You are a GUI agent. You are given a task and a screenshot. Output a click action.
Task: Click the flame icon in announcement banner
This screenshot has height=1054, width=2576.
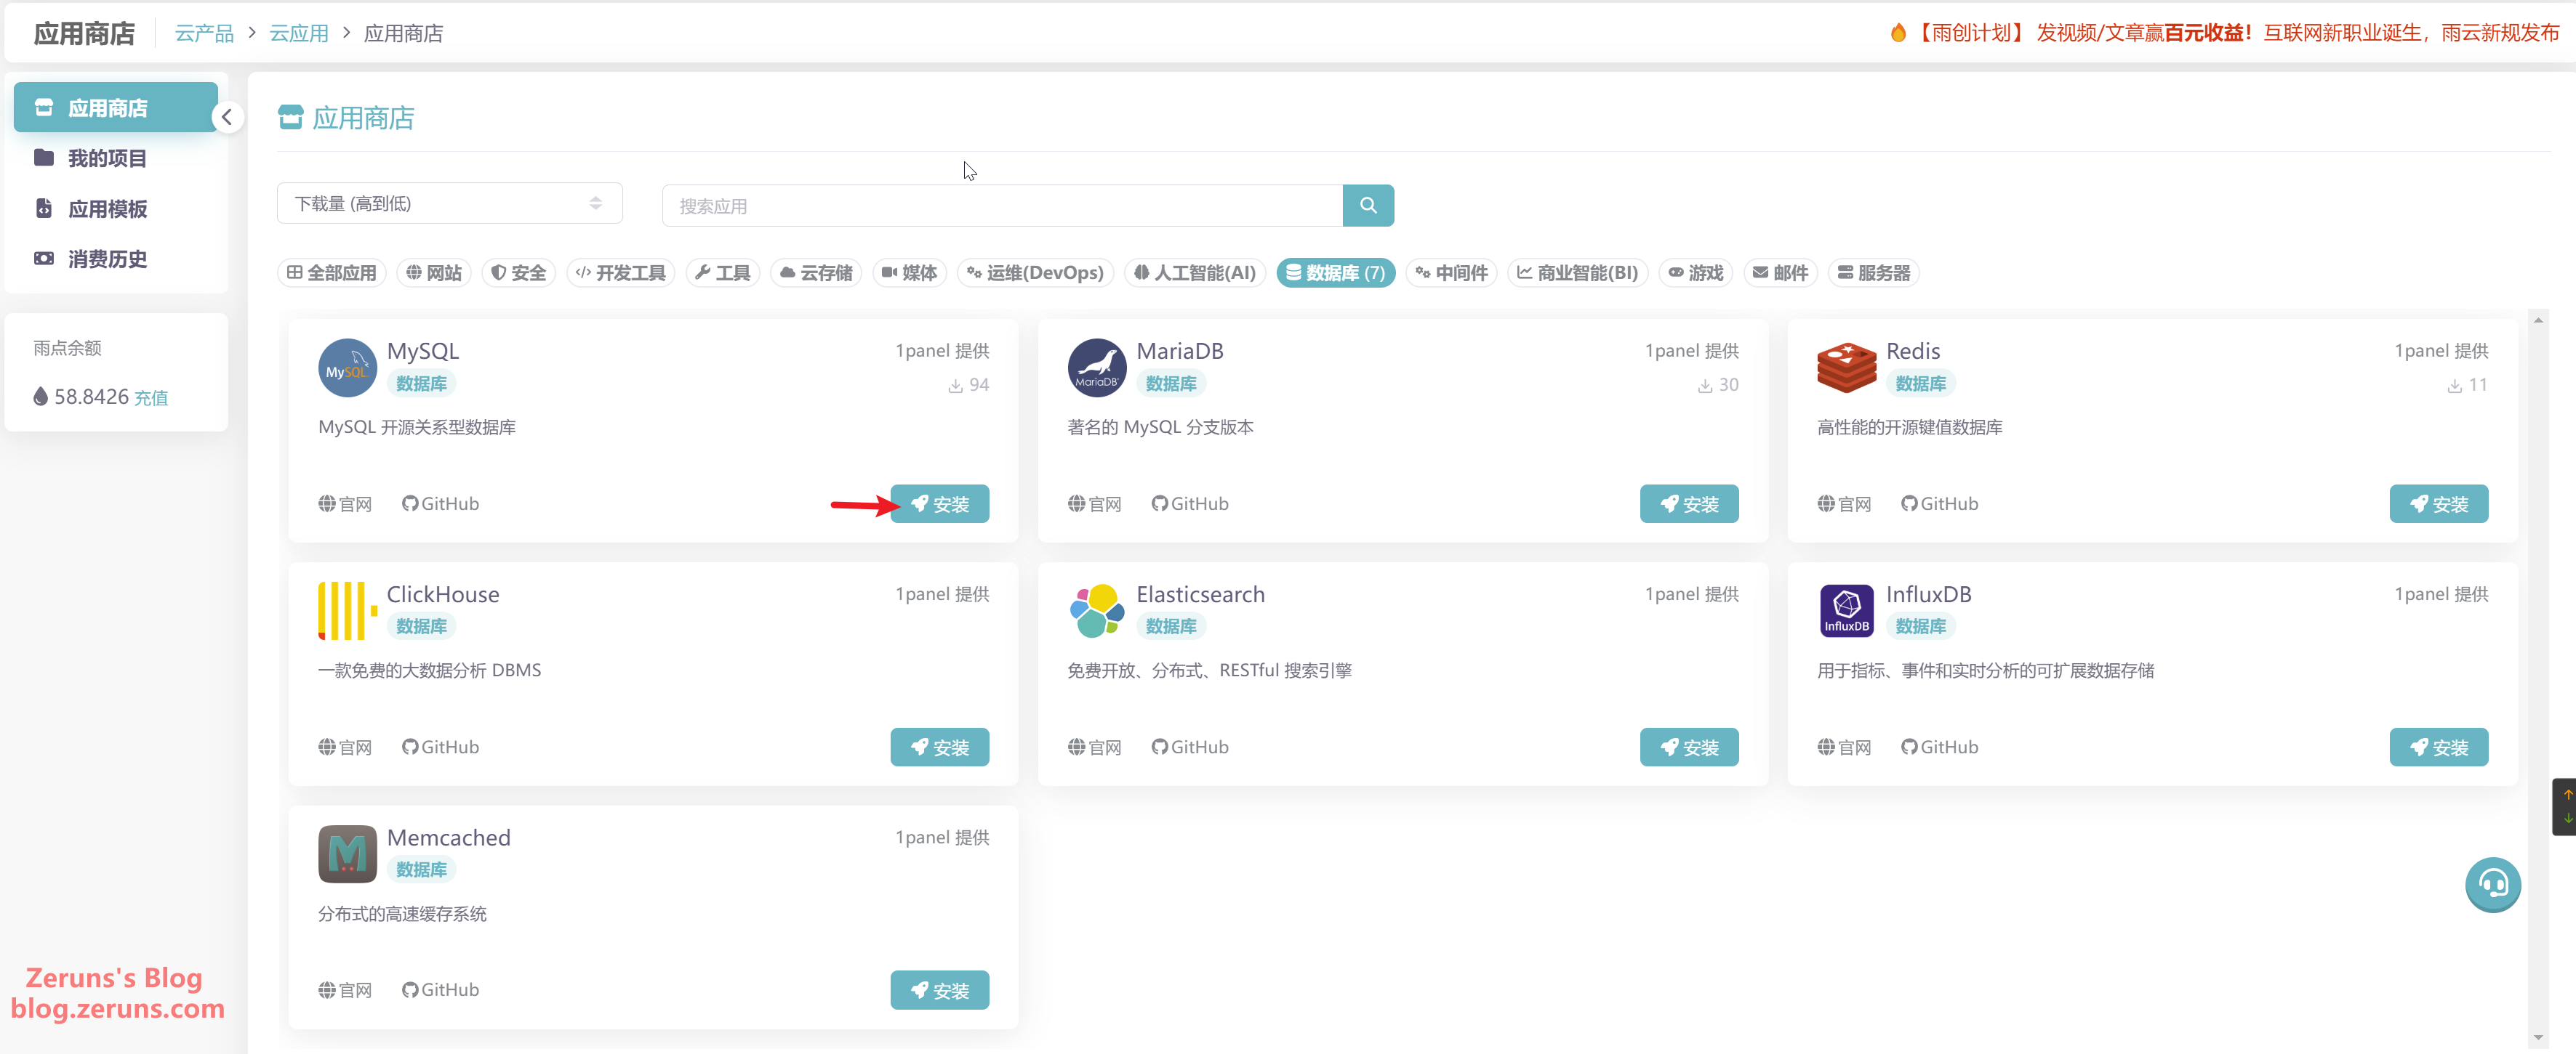[x=1897, y=33]
